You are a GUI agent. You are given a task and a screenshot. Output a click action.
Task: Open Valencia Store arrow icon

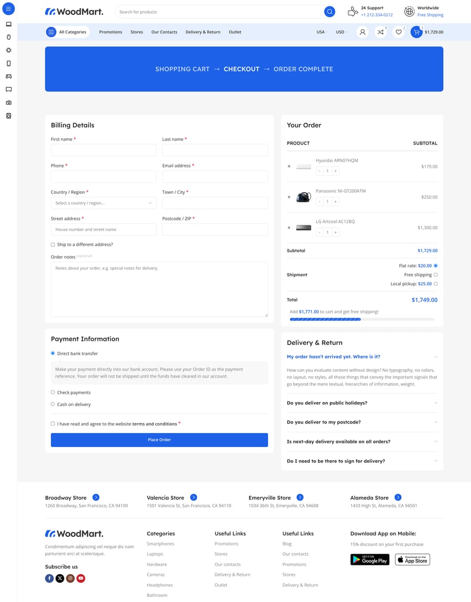coord(194,497)
